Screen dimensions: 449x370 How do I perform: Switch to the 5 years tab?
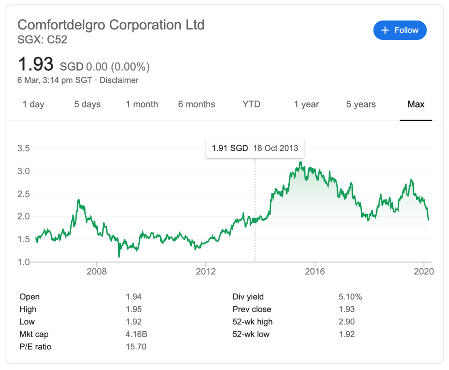(x=361, y=104)
